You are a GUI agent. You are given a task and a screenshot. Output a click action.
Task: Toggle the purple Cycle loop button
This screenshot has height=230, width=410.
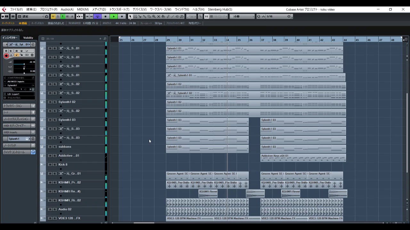pyautogui.click(x=97, y=16)
